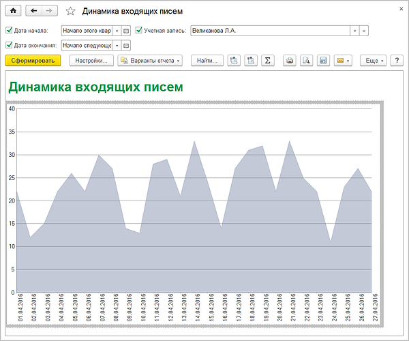Click the 10.04.2016 axis label
409x341 pixels.
click(x=143, y=308)
